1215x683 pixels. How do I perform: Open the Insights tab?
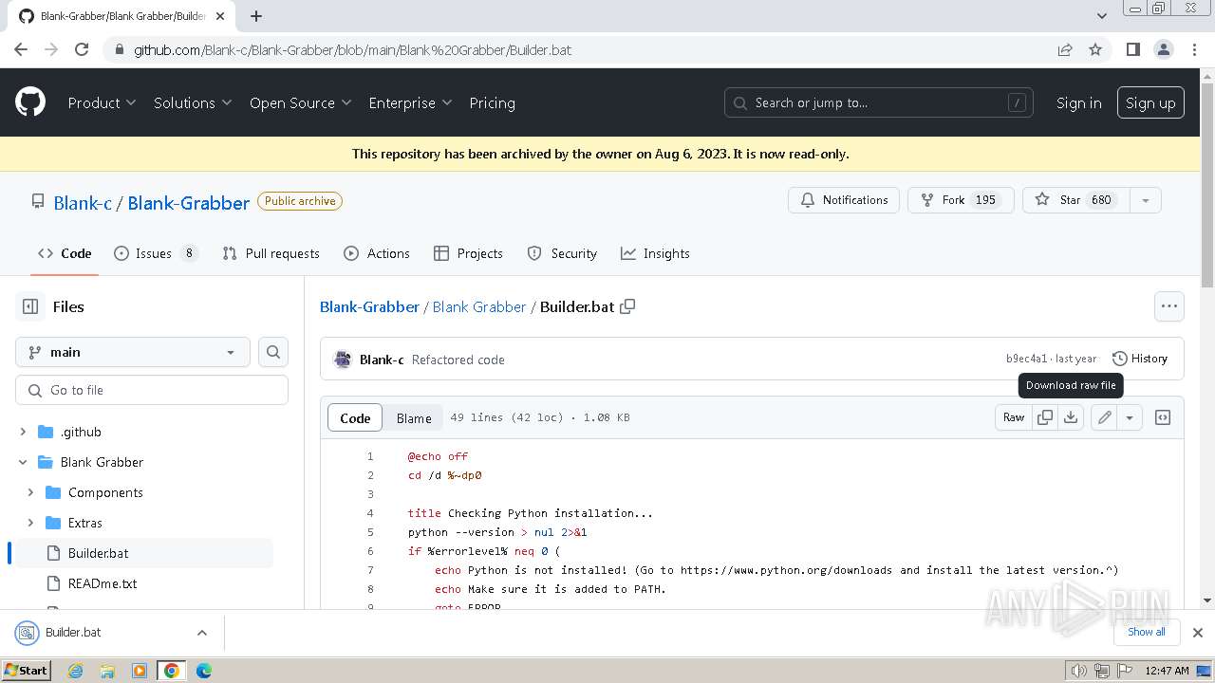pyautogui.click(x=655, y=253)
